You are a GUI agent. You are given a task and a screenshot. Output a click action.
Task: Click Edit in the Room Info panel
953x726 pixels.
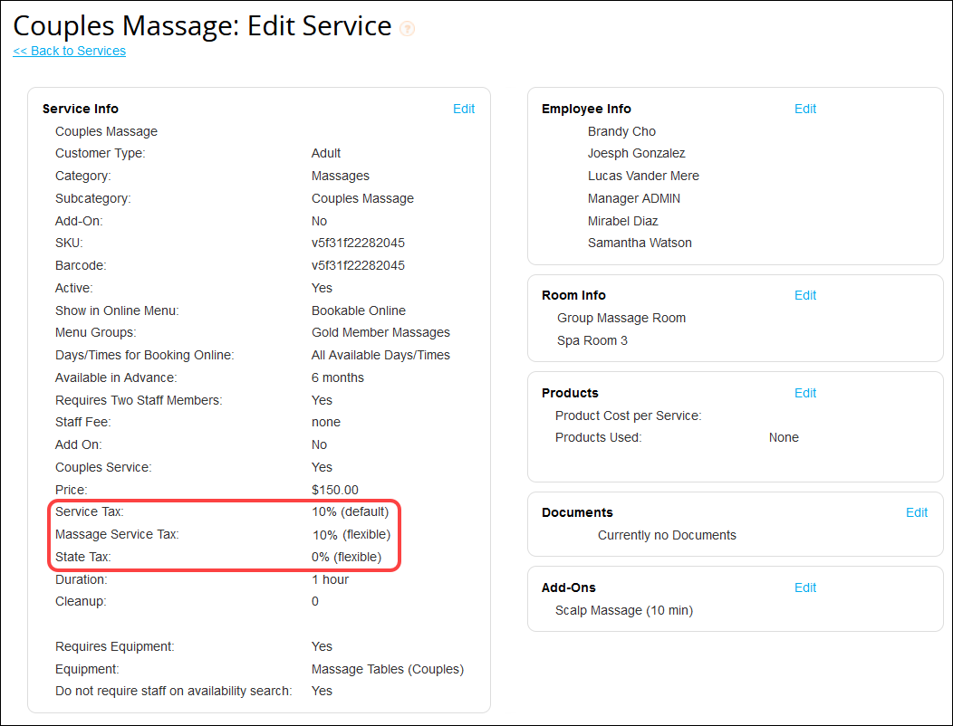[805, 295]
